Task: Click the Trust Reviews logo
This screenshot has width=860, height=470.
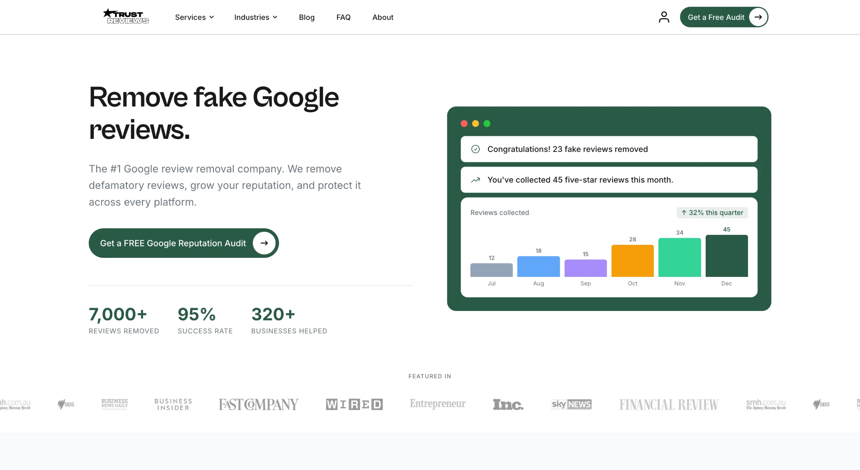Action: [125, 16]
